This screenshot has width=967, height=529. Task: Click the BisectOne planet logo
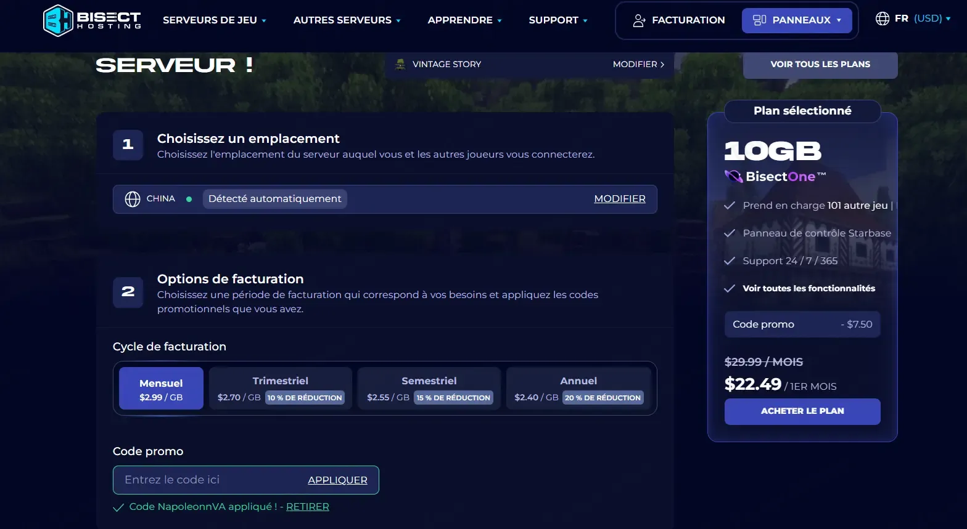tap(733, 177)
